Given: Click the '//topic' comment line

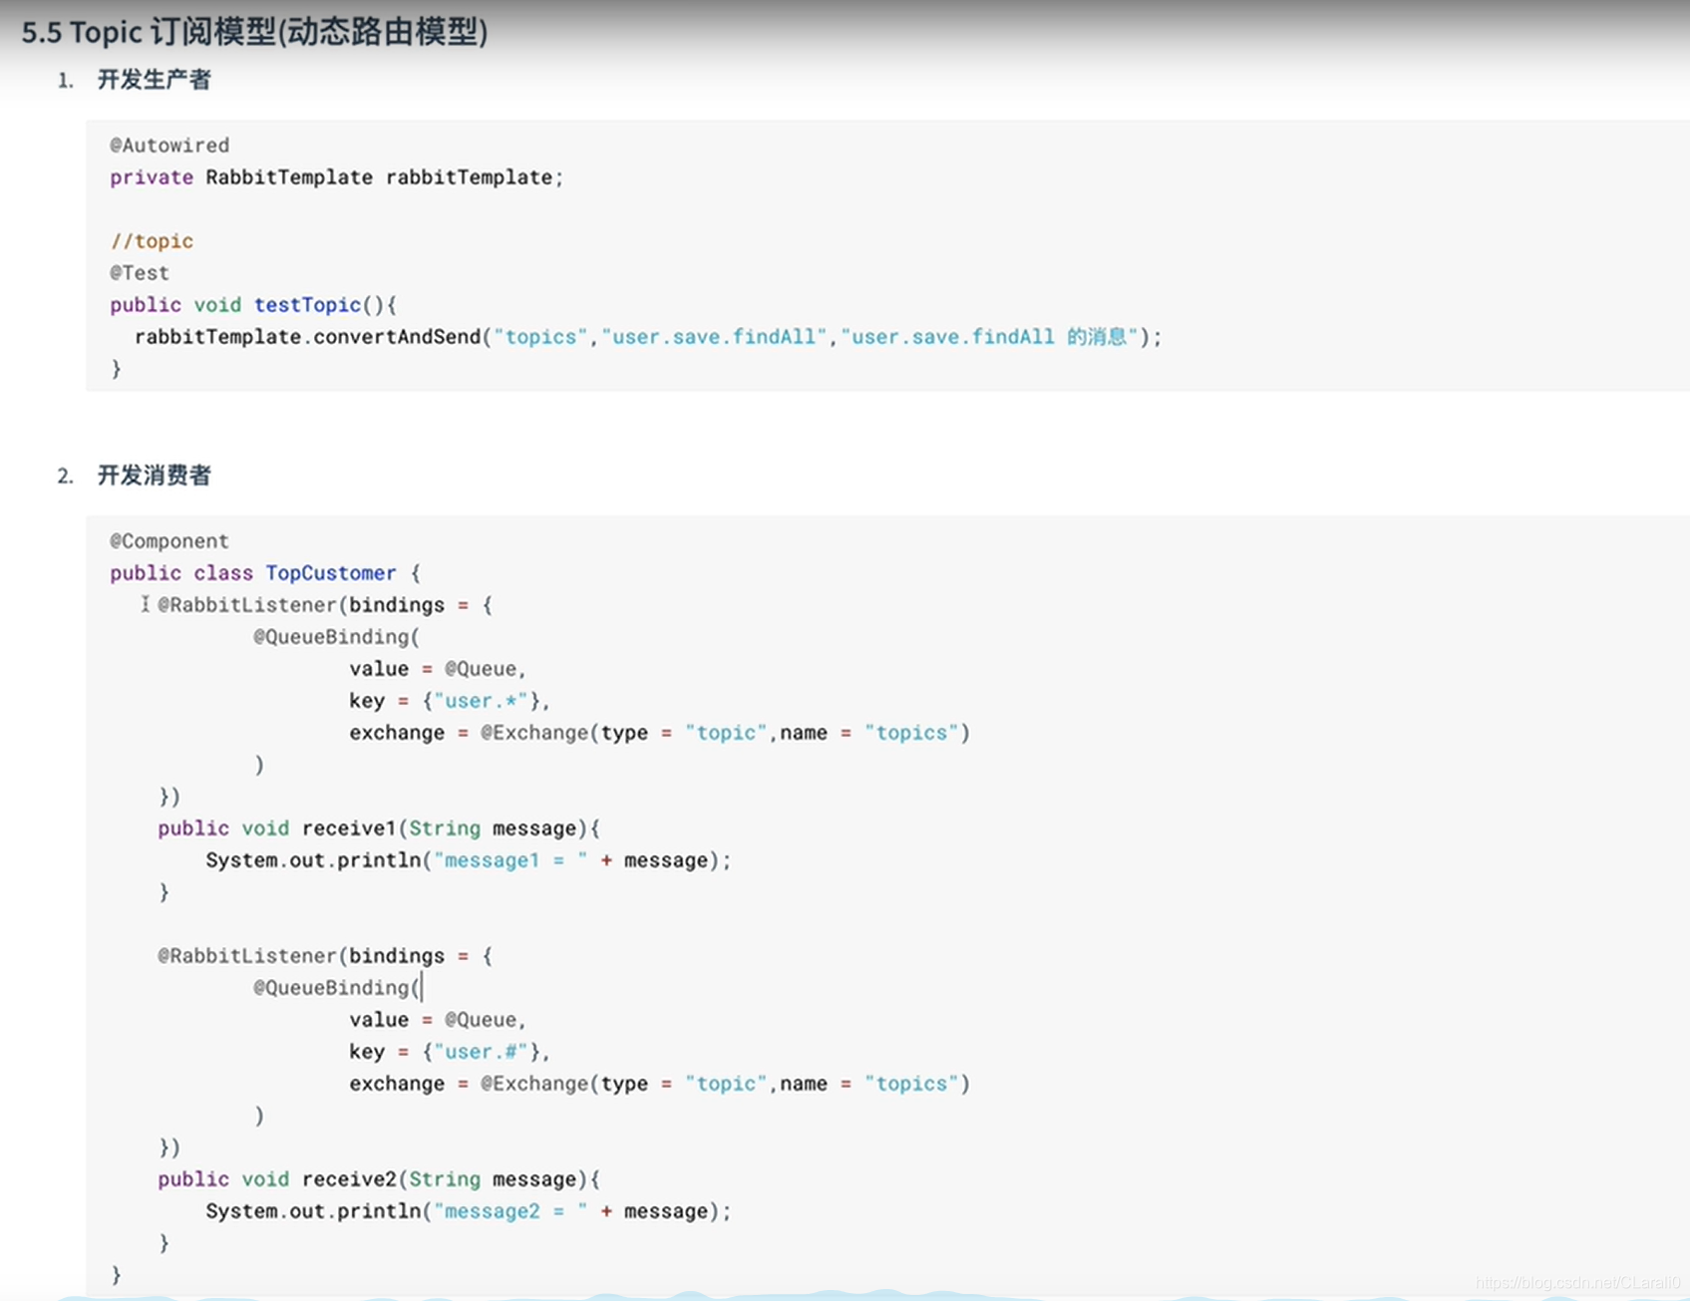Looking at the screenshot, I should (x=152, y=241).
